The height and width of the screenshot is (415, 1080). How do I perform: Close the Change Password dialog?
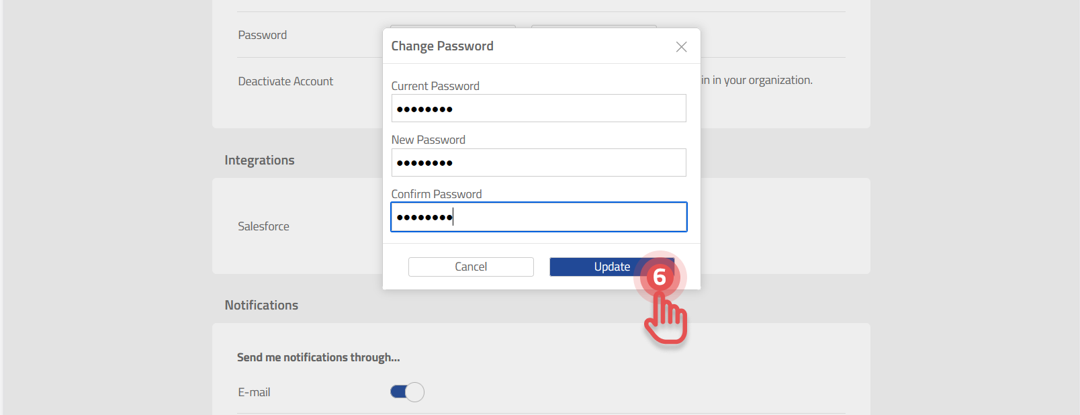point(681,46)
